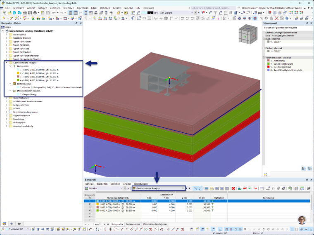Viewport: 314px width, 235px height.
Task: Click the formula fx icon in table toolbar
Action: pyautogui.click(x=273, y=188)
